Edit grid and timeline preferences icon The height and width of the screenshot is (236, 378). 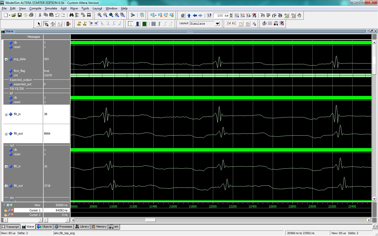click(8, 205)
